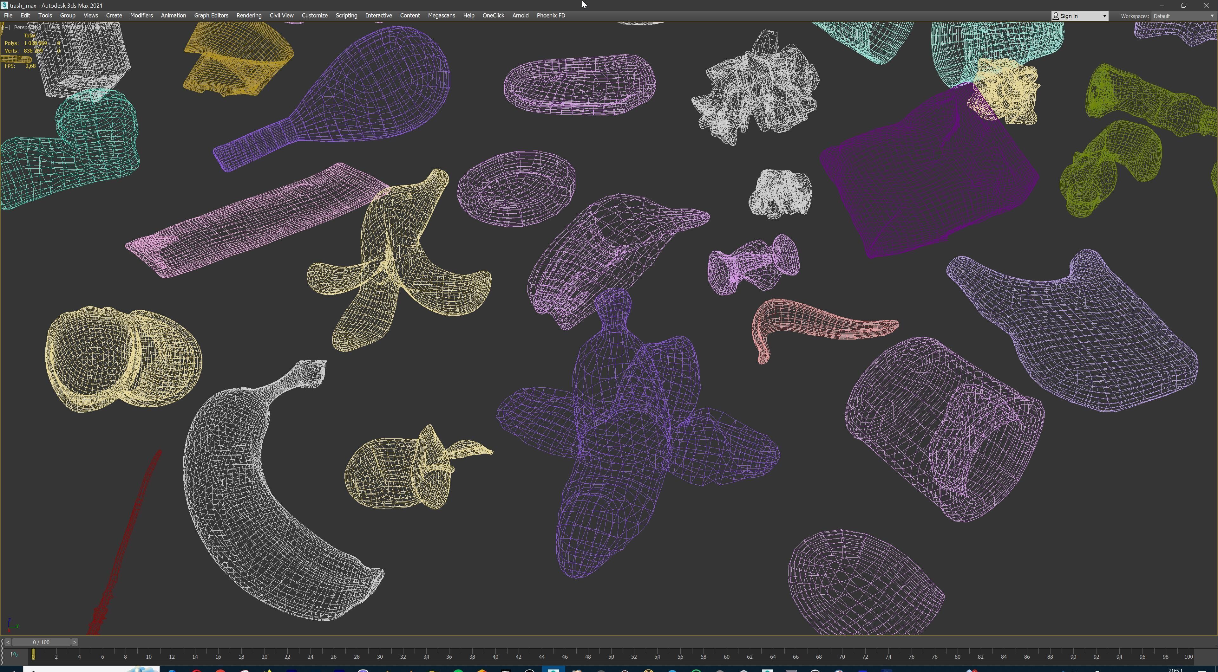Click the Wireframe shading label

(x=100, y=27)
